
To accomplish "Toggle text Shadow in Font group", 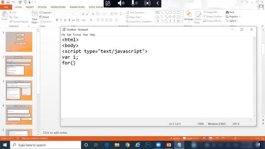I will coord(69,20).
